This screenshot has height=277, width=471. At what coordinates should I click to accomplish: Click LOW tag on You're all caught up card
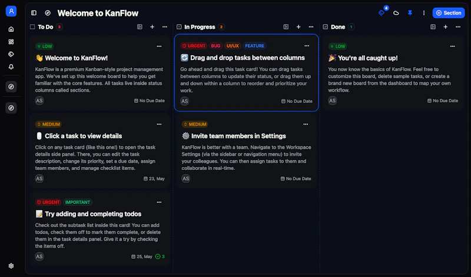coord(337,46)
